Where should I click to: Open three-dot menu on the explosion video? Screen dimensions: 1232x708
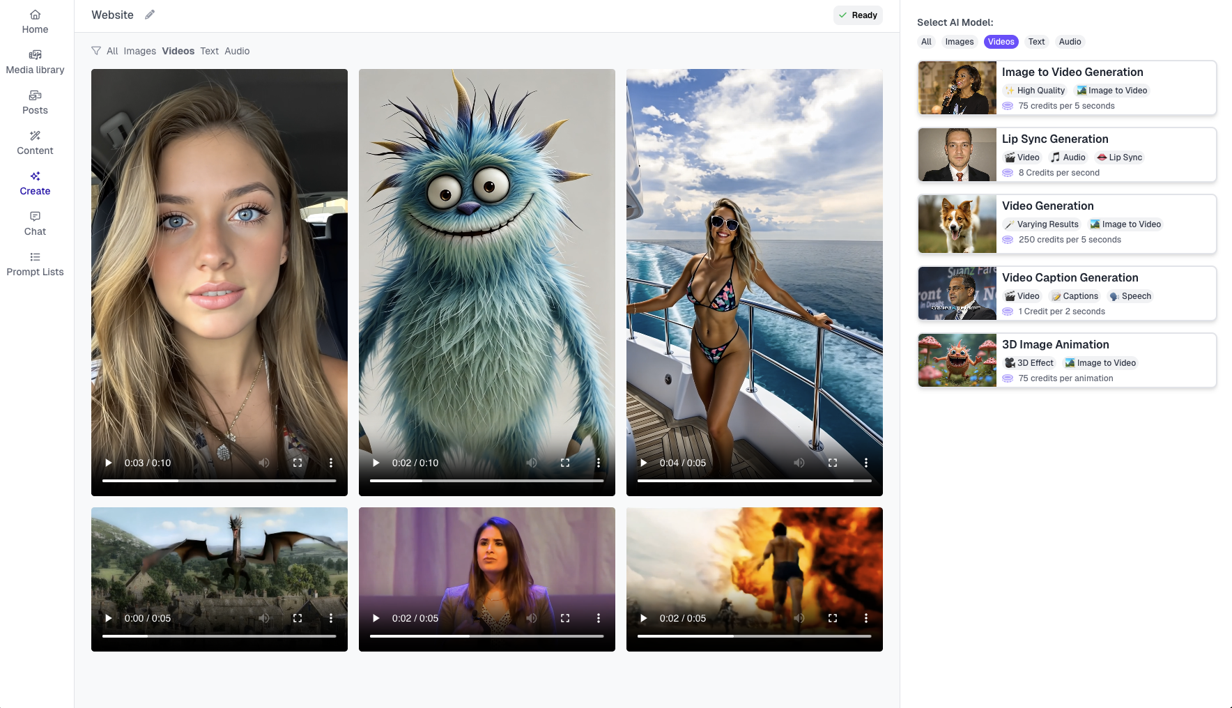(x=866, y=618)
